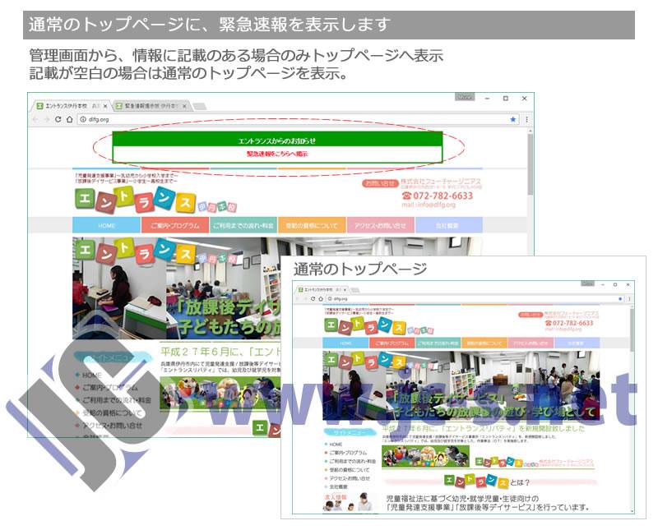The width and height of the screenshot is (658, 530).
Task: Click the エントランス header logo in notice-banner browser
Action: click(155, 200)
